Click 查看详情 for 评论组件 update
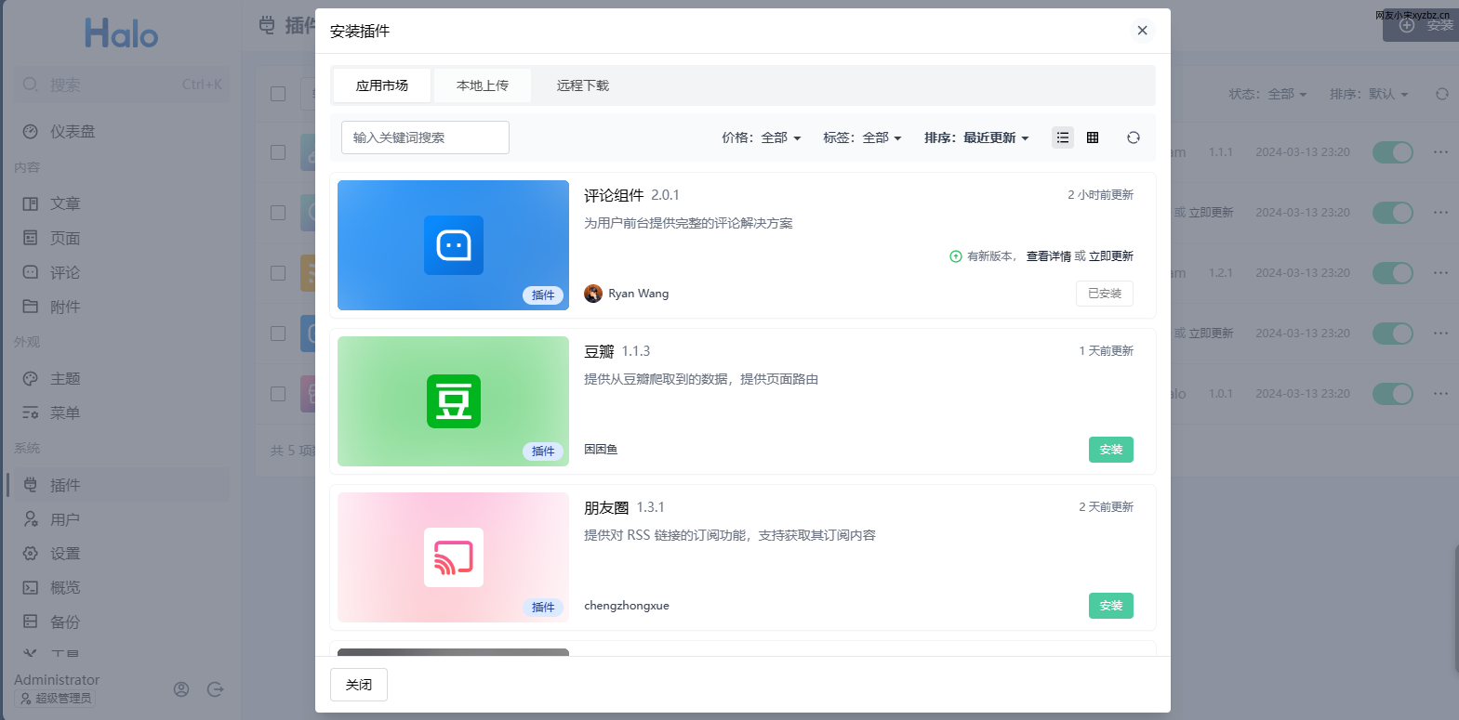 tap(1049, 256)
